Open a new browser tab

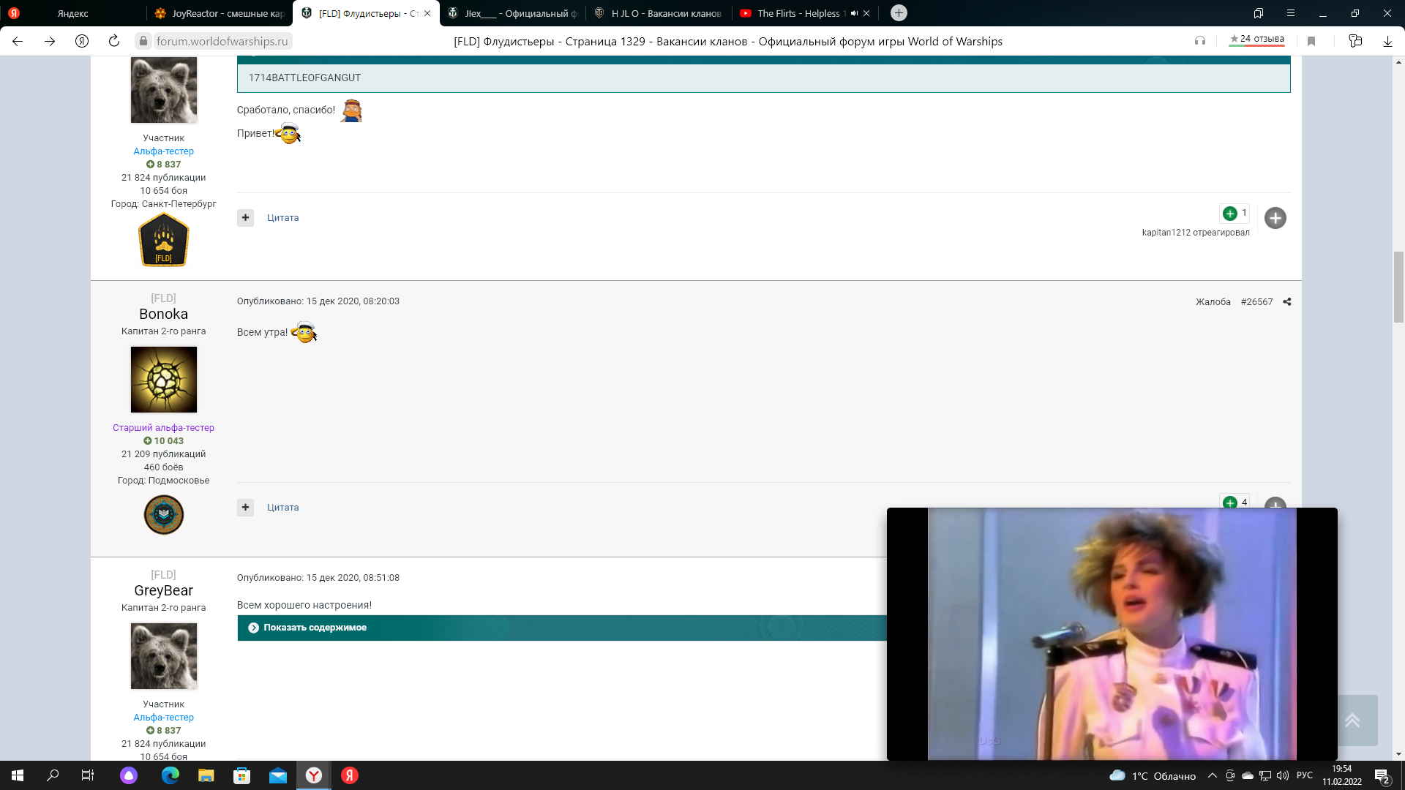click(x=899, y=12)
